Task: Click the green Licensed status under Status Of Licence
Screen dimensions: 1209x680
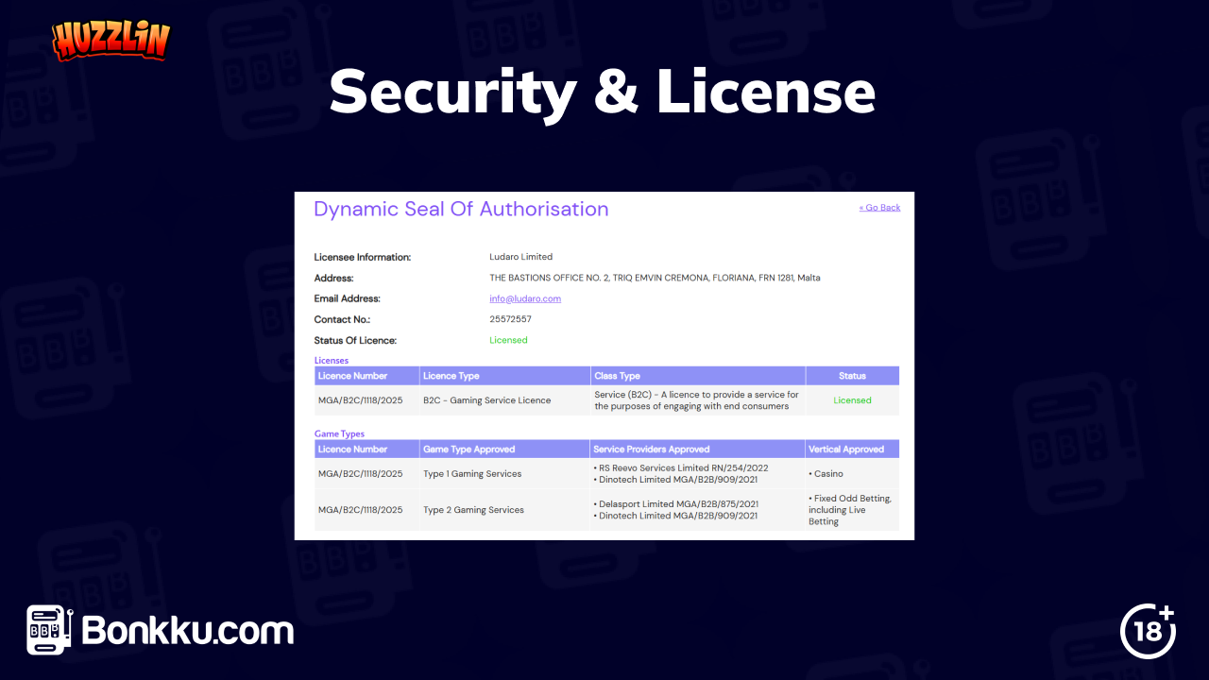Action: click(508, 340)
